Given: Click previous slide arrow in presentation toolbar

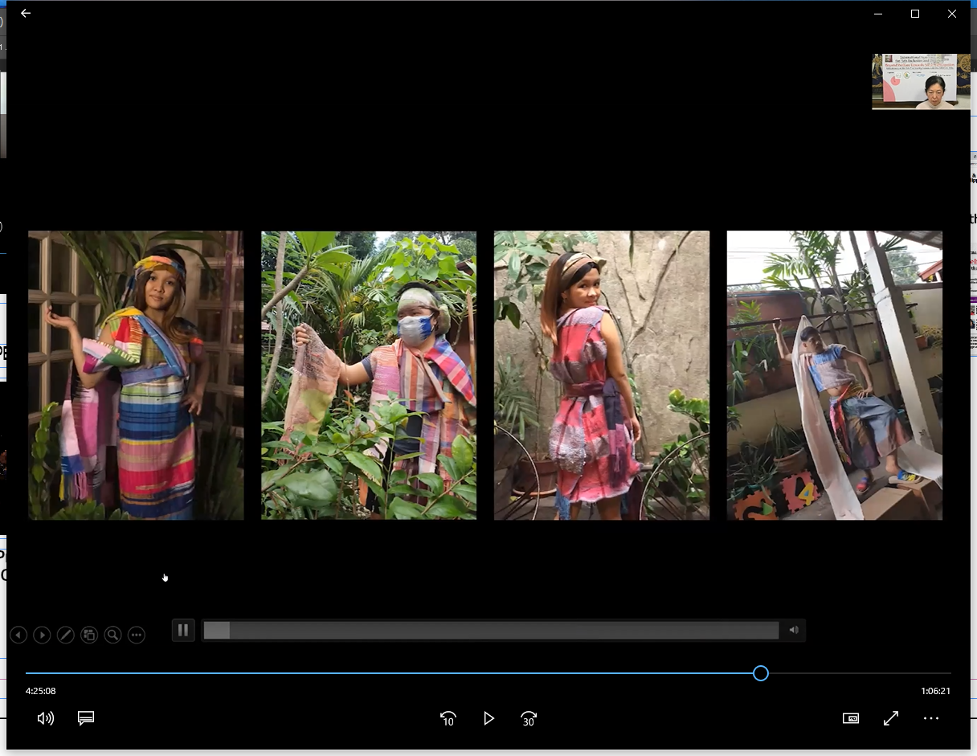Looking at the screenshot, I should click(18, 635).
